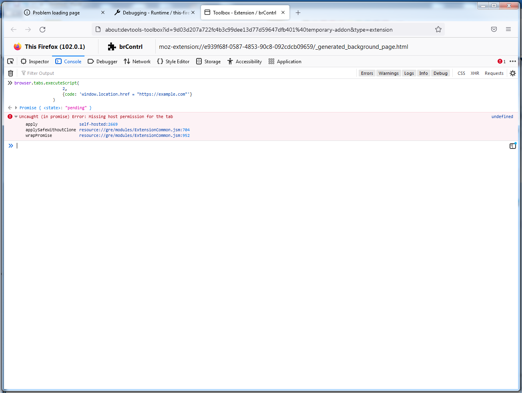Viewport: 522px width, 393px height.
Task: Open the Application panel
Action: pos(285,61)
